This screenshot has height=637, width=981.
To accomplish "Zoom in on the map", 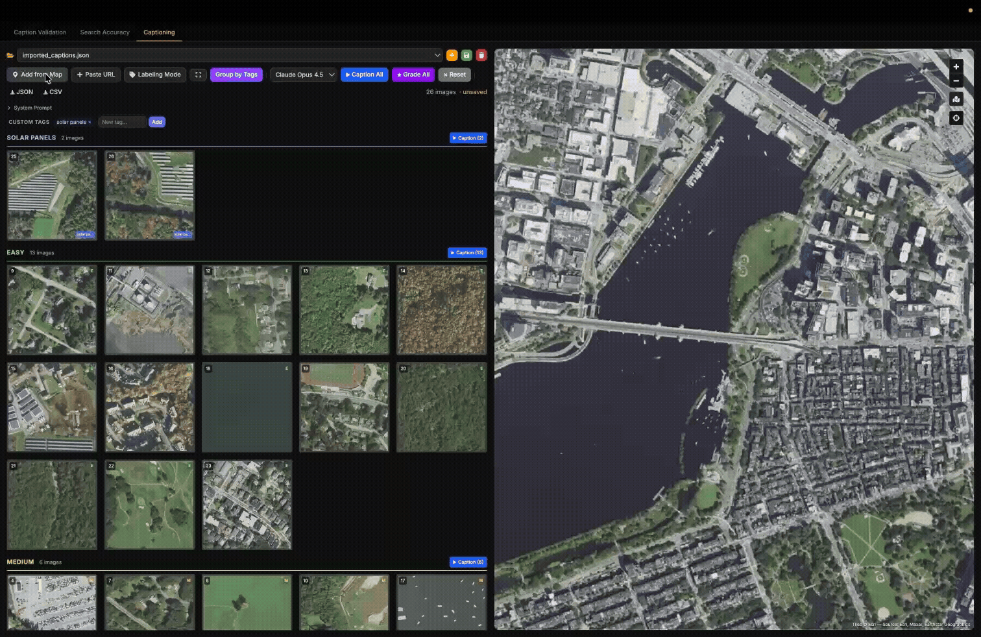I will tap(956, 67).
